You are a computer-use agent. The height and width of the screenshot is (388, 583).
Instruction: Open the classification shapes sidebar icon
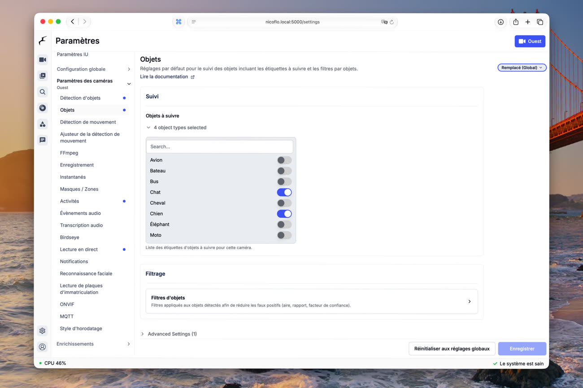tap(43, 124)
